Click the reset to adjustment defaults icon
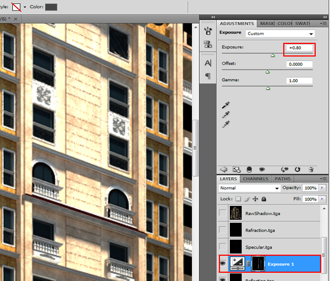Screen dimensions: 330x281 click(x=298, y=170)
